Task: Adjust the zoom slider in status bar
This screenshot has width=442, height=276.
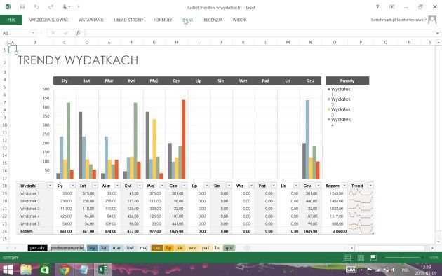Action: point(403,257)
